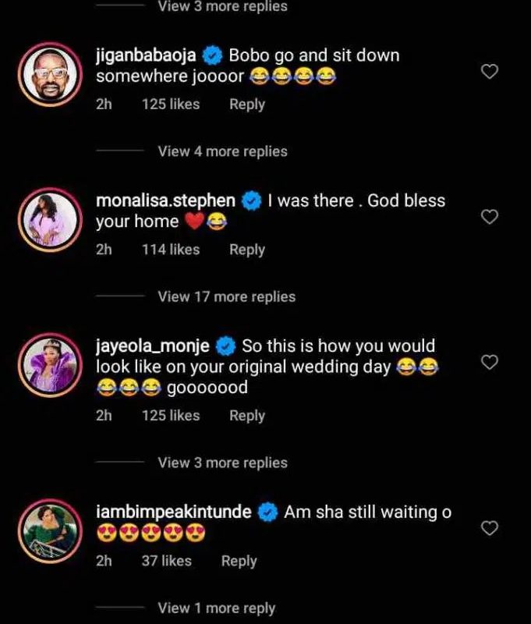This screenshot has height=624, width=531.
Task: Like jayeola_monje's comment with the heart
Action: point(489,362)
